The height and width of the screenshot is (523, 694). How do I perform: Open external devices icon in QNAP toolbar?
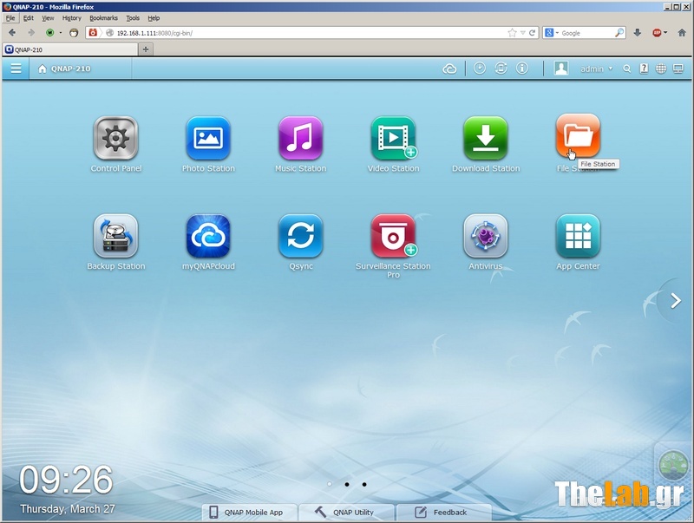501,69
